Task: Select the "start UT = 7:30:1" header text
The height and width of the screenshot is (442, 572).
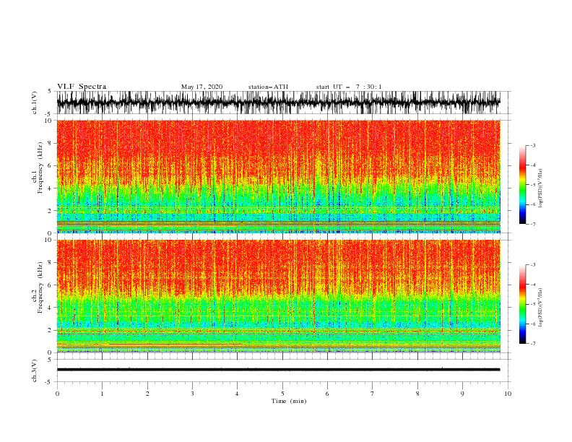Action: click(x=349, y=87)
